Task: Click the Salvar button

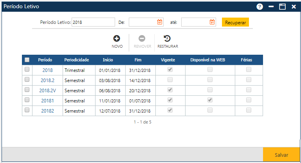Action: 281,155
